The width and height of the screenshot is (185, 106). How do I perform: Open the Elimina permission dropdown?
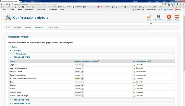pos(79,85)
